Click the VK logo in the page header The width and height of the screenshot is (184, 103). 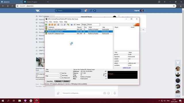point(38,11)
